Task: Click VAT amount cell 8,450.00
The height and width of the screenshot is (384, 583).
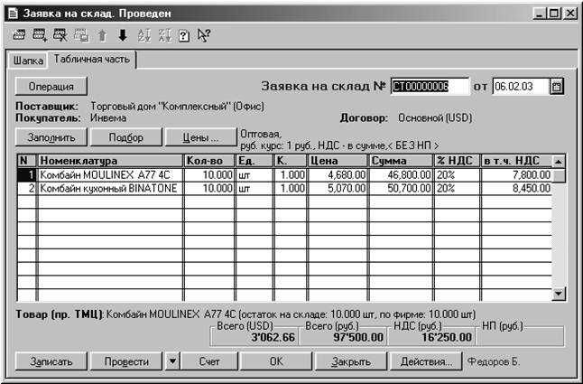Action: (516, 188)
